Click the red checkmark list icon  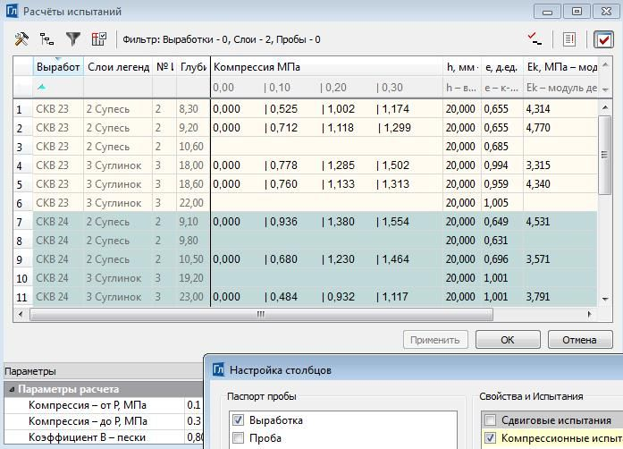coord(535,39)
